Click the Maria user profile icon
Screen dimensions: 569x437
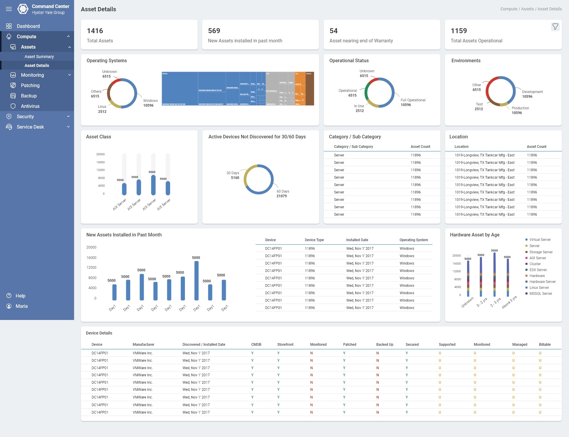click(x=9, y=306)
